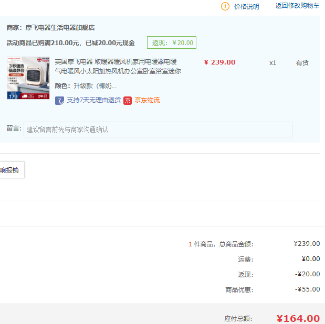Click the red 京 JD logistics icon
Image resolution: width=325 pixels, height=324 pixels.
click(x=128, y=101)
